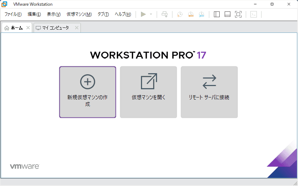Click 新規仮想マシンの作成 tile
The image size is (298, 186).
click(88, 92)
